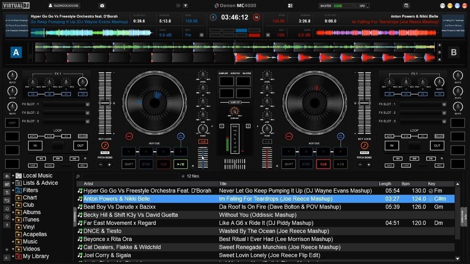Trigger hot cue 1 on deck A
The image size is (470, 264).
click(129, 151)
